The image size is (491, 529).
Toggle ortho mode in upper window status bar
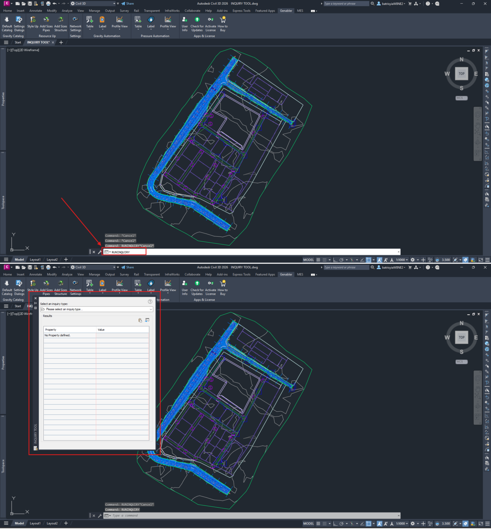pyautogui.click(x=335, y=260)
